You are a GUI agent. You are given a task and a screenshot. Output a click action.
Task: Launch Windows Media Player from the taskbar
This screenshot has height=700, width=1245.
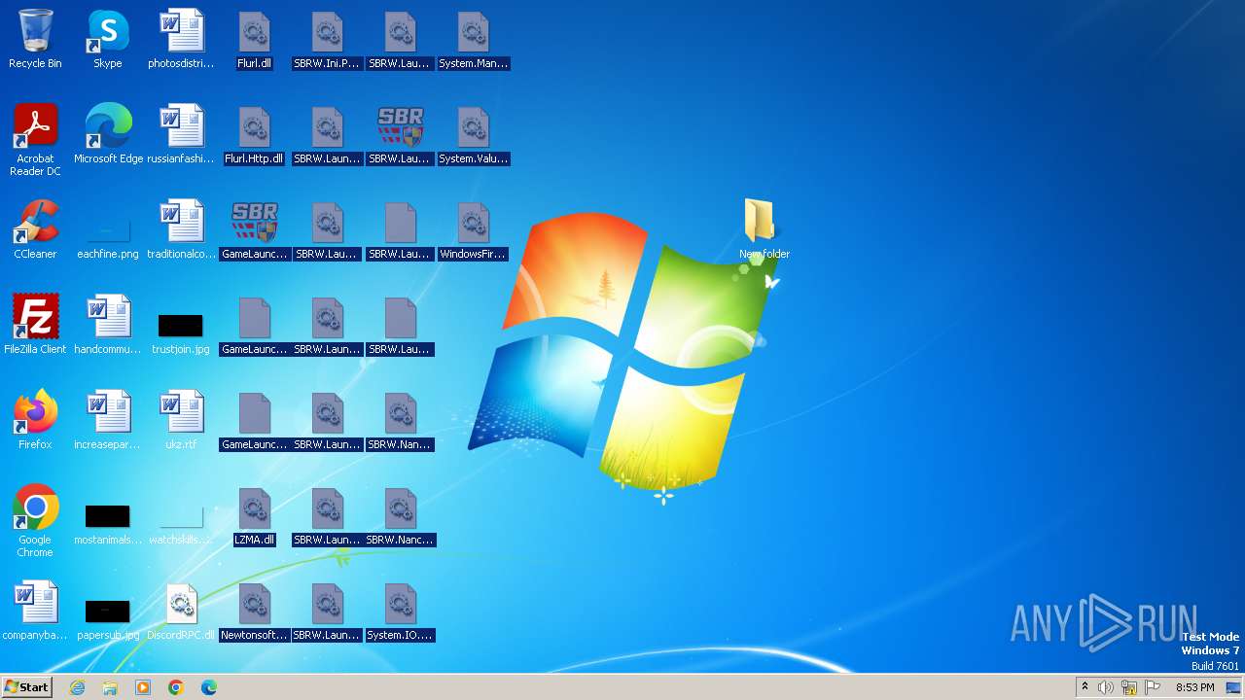(143, 687)
